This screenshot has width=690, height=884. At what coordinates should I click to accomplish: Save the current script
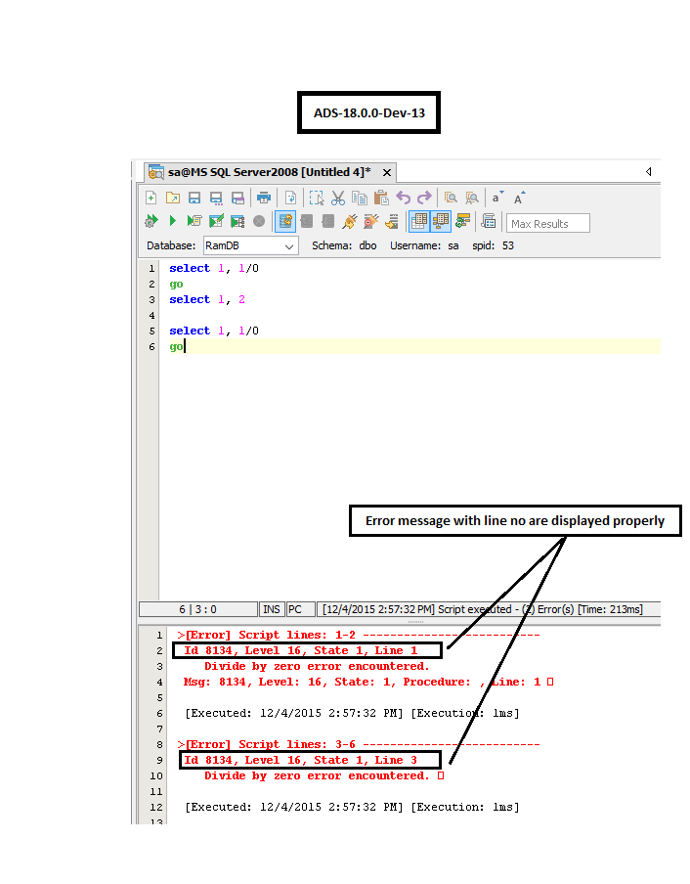click(194, 198)
